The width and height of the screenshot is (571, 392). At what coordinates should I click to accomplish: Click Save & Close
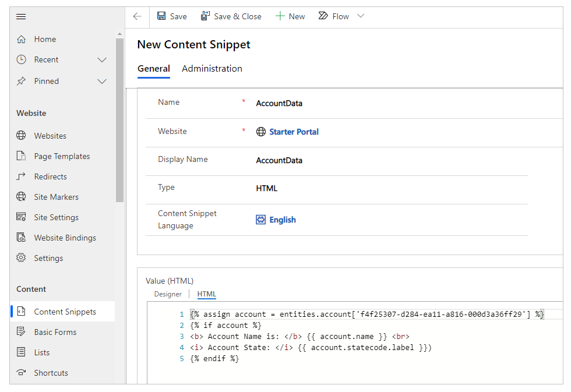(231, 16)
